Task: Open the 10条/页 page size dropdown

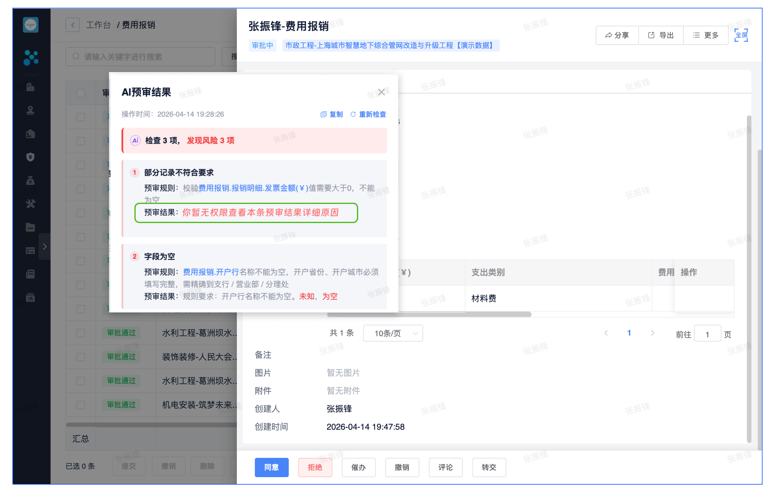Action: click(x=393, y=333)
